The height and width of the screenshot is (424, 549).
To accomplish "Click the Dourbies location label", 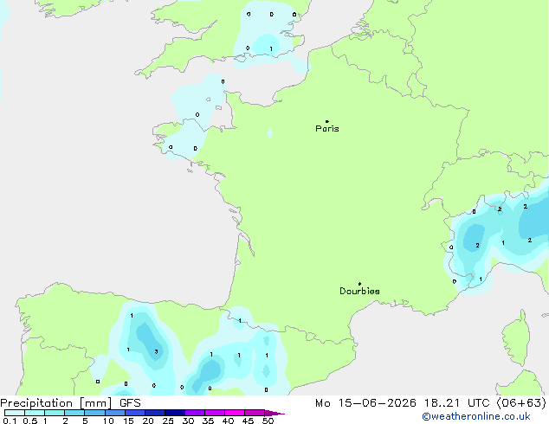I will pos(359,291).
